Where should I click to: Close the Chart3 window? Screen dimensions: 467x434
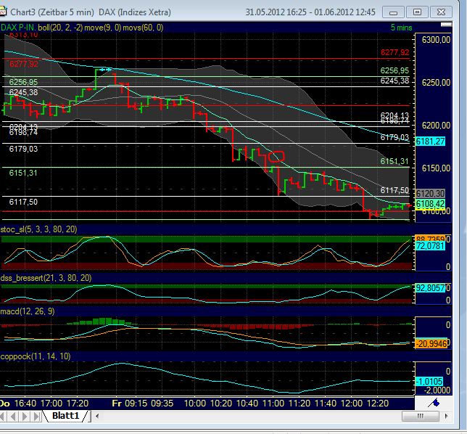pos(441,12)
